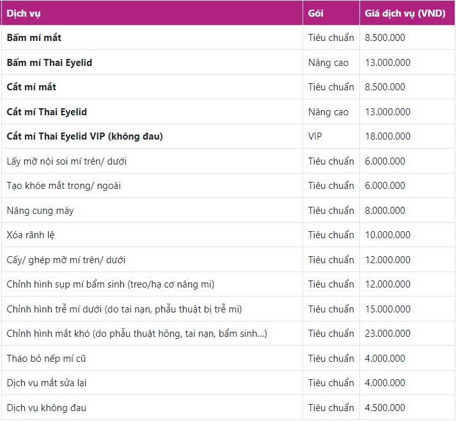
Task: Open "Cắt mí Thai Eyelid VIP (không đau)"
Action: [84, 136]
